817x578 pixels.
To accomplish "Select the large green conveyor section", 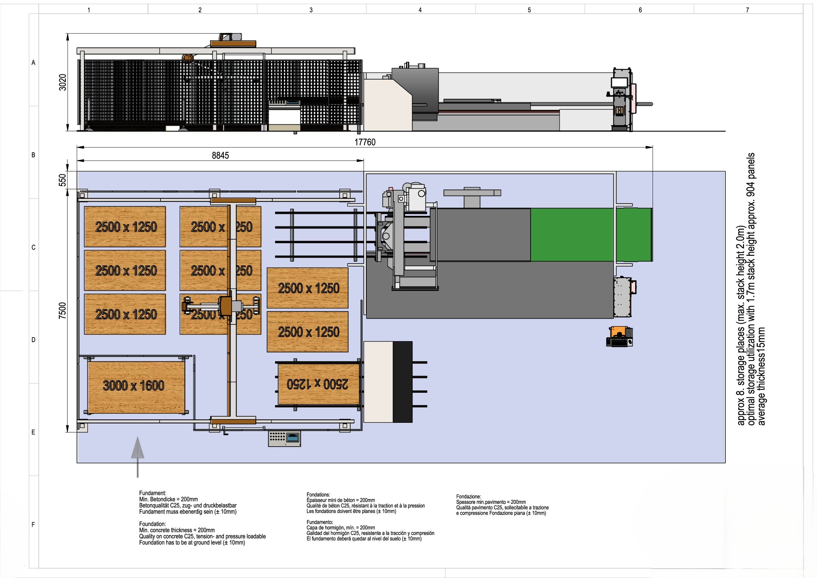I will [572, 235].
